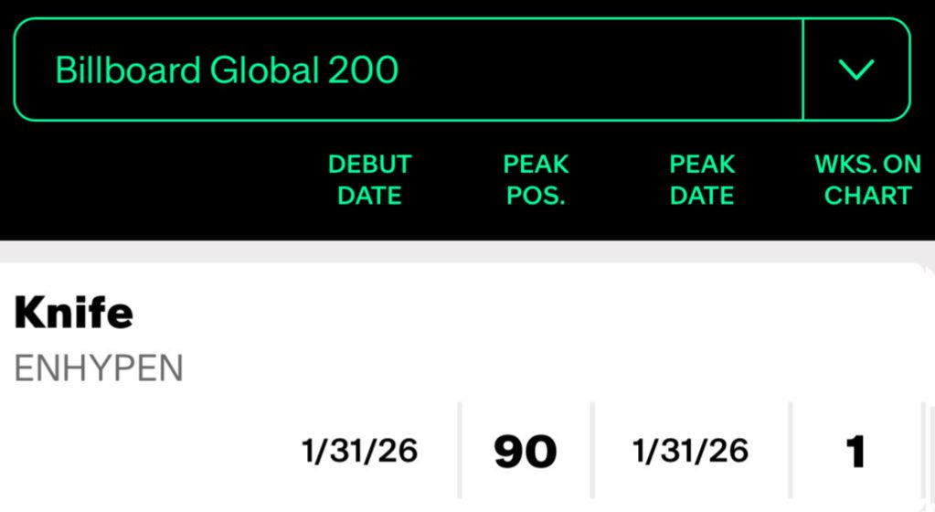
Task: Open the Knife song title link
Action: 74,314
